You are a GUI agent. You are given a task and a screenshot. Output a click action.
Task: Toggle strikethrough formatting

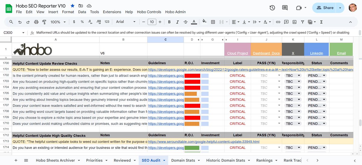pyautogui.click(x=186, y=22)
